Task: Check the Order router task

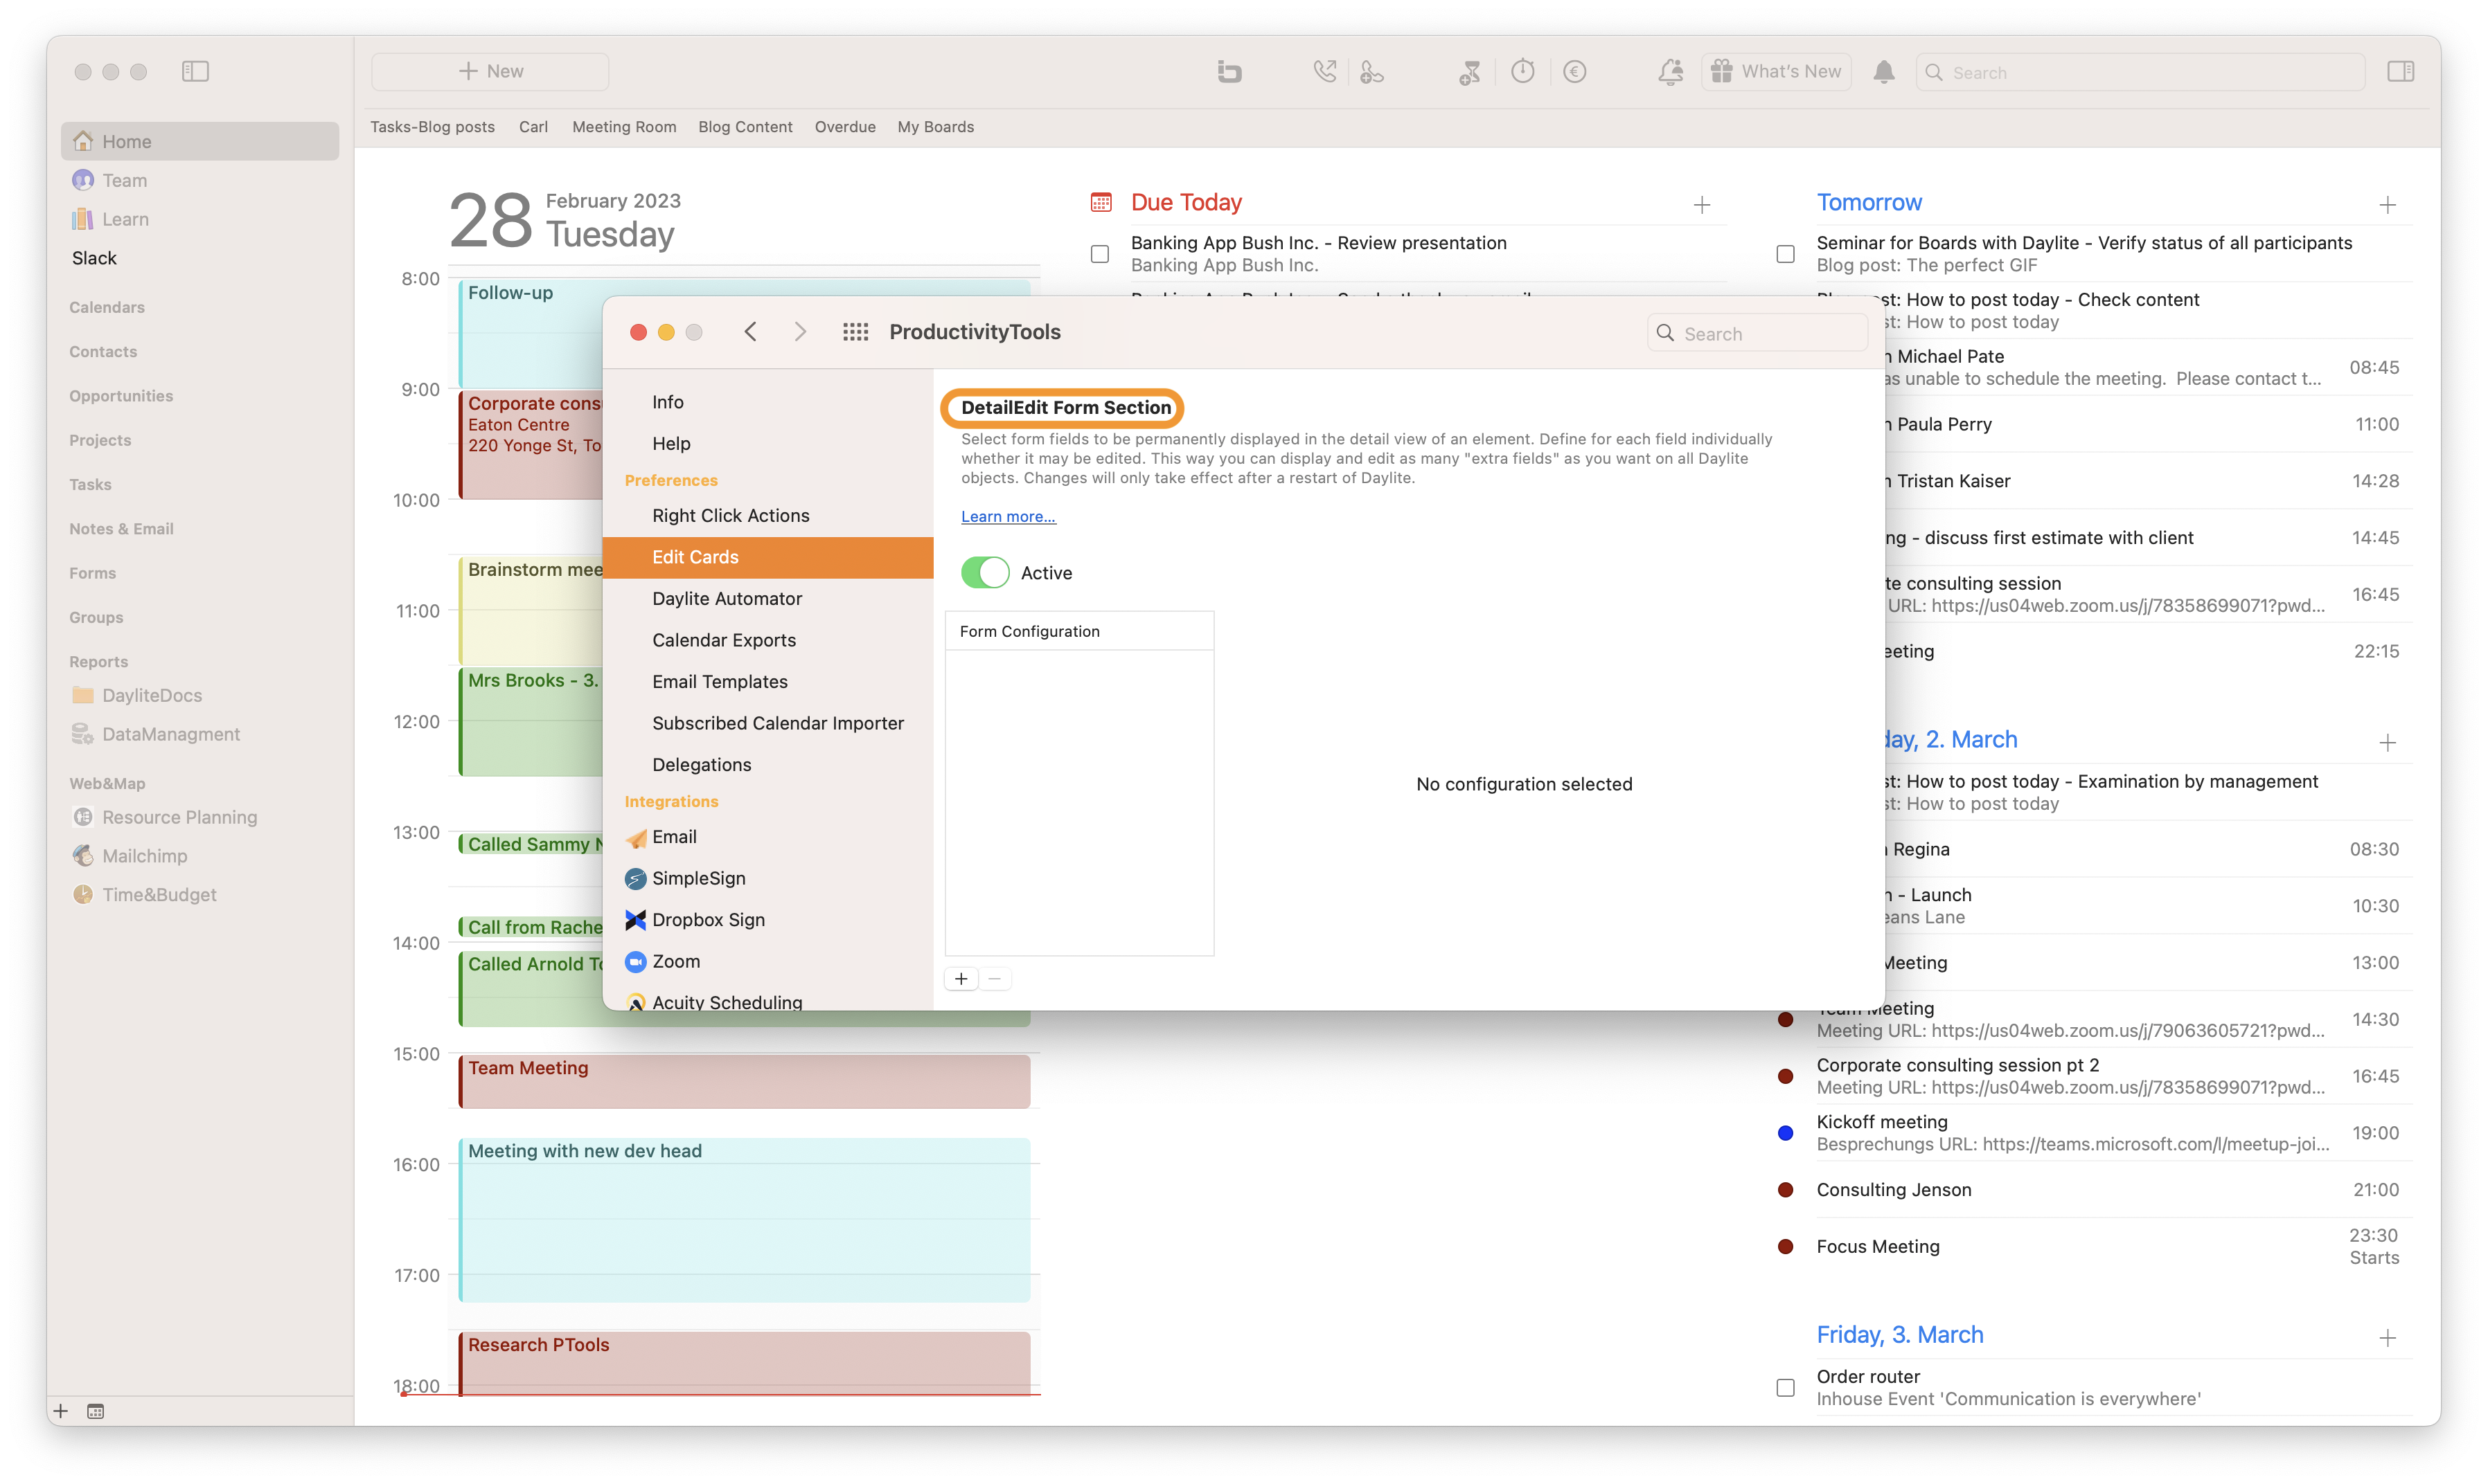Action: pyautogui.click(x=1786, y=1388)
